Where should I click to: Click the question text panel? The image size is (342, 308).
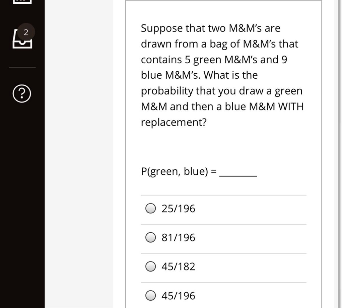222,75
